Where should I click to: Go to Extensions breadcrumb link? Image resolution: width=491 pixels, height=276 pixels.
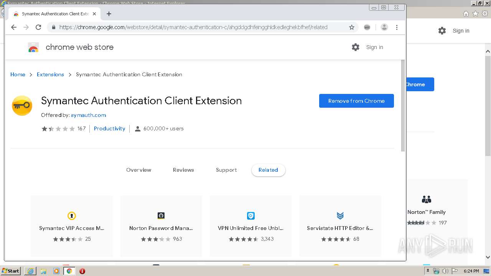(50, 74)
